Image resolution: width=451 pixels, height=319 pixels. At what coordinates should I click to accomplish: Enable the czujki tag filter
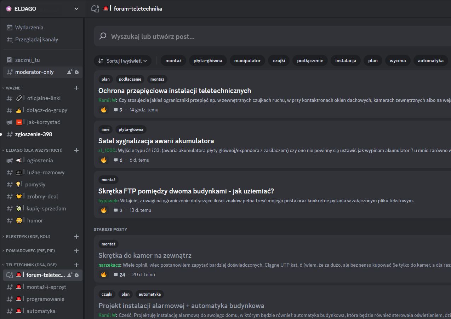tap(279, 60)
